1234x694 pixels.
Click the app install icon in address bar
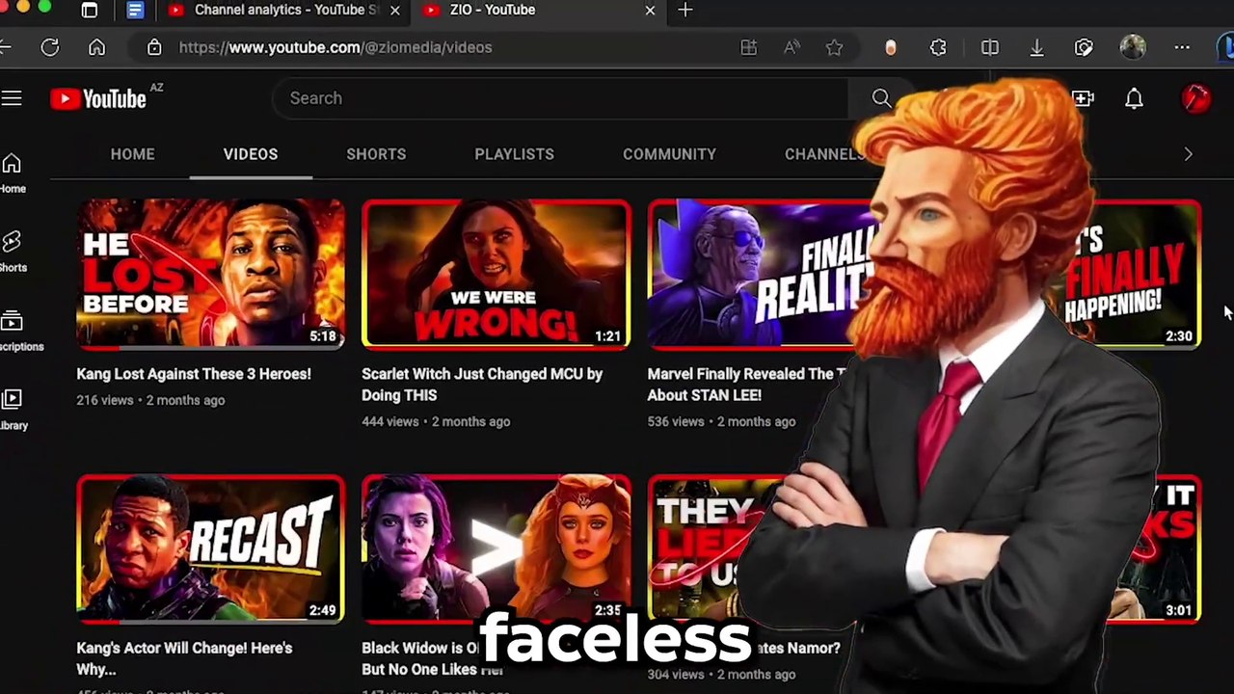(748, 47)
